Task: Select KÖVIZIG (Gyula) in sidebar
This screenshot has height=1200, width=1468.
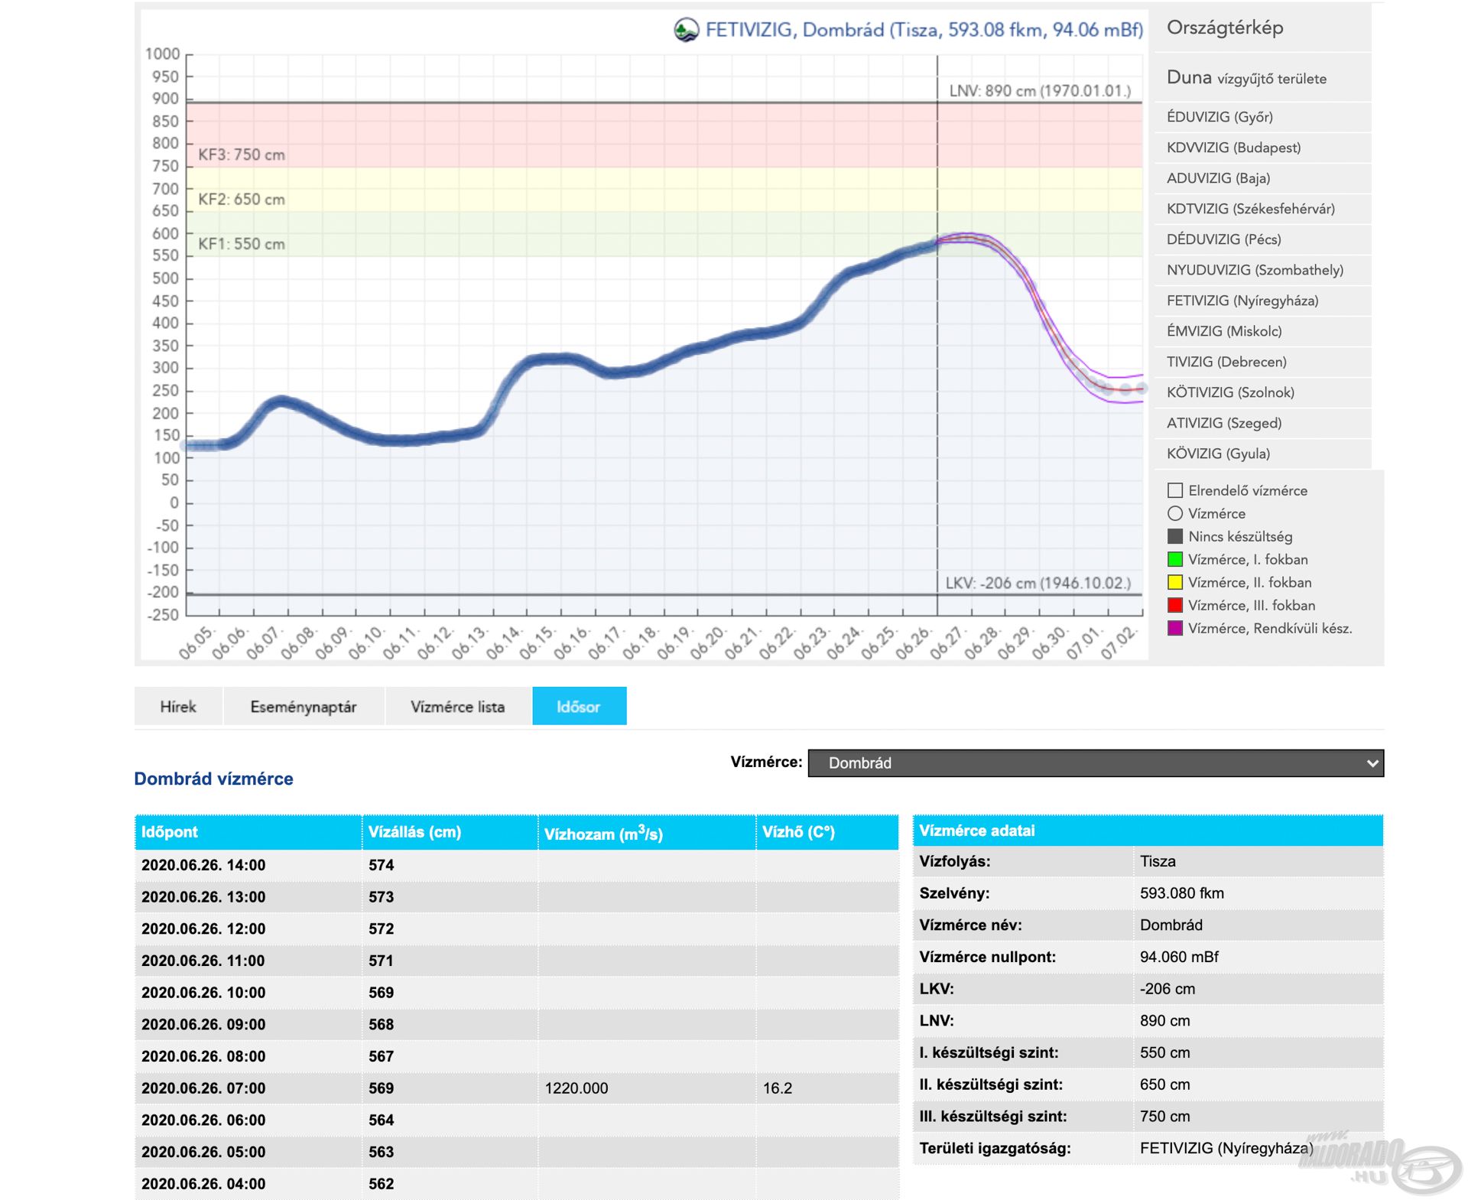Action: pos(1218,454)
